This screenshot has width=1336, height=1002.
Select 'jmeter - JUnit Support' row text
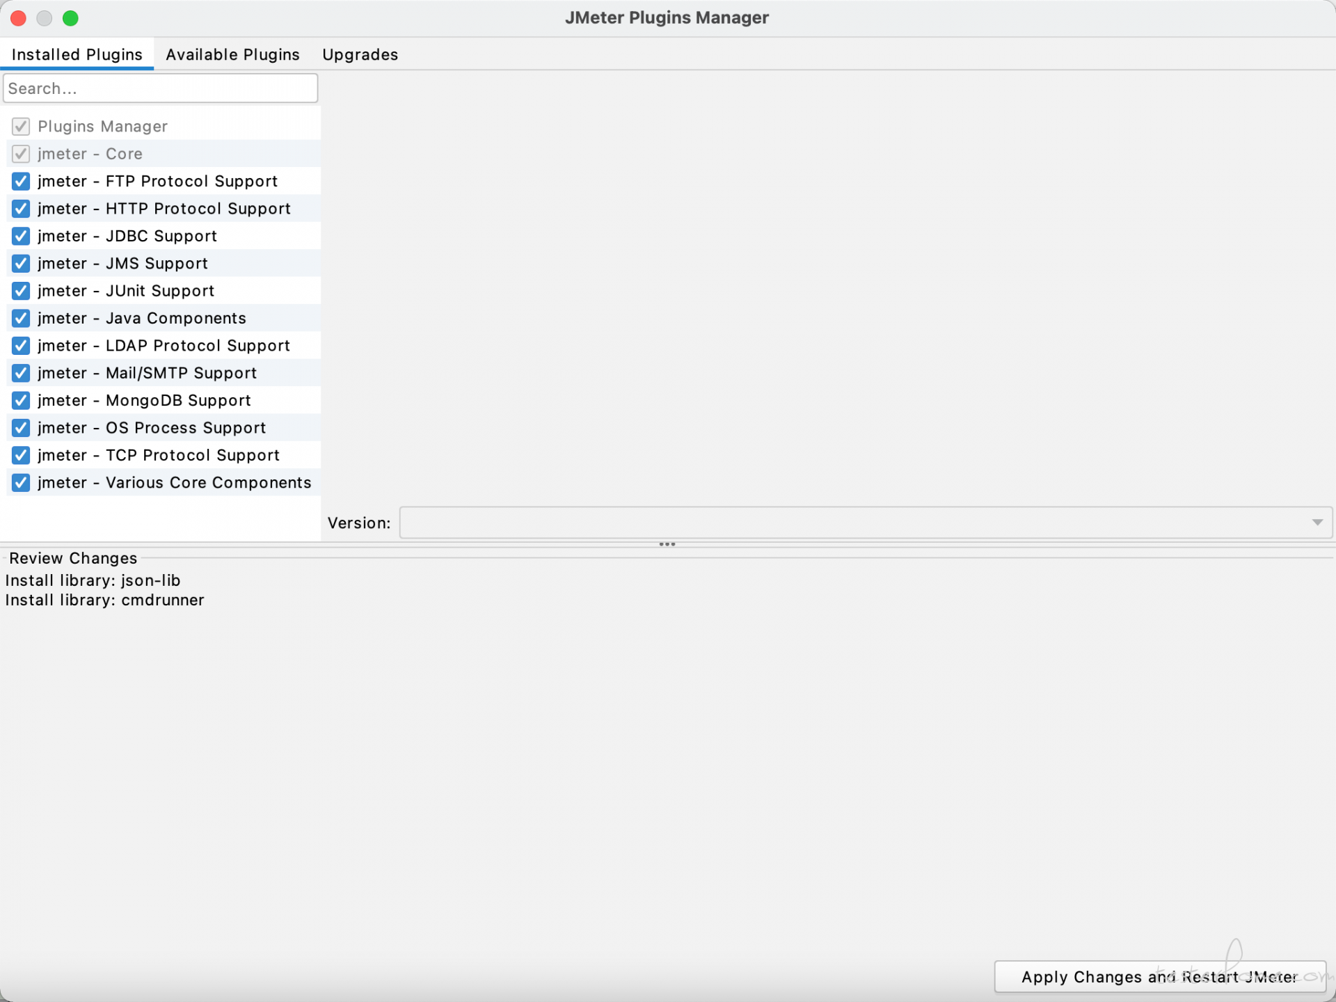tap(126, 291)
